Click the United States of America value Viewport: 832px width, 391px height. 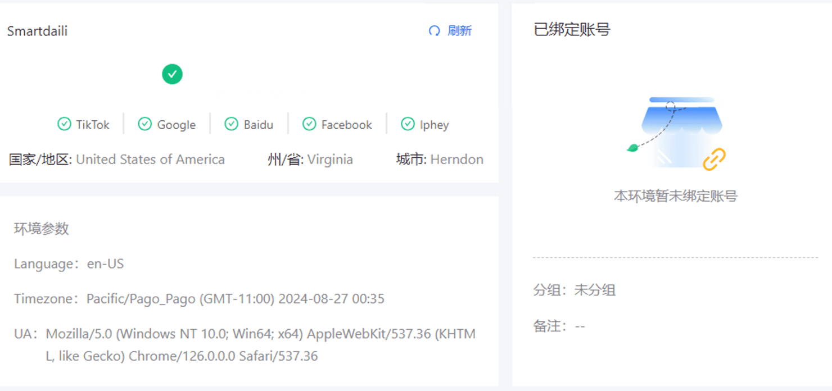pyautogui.click(x=150, y=160)
